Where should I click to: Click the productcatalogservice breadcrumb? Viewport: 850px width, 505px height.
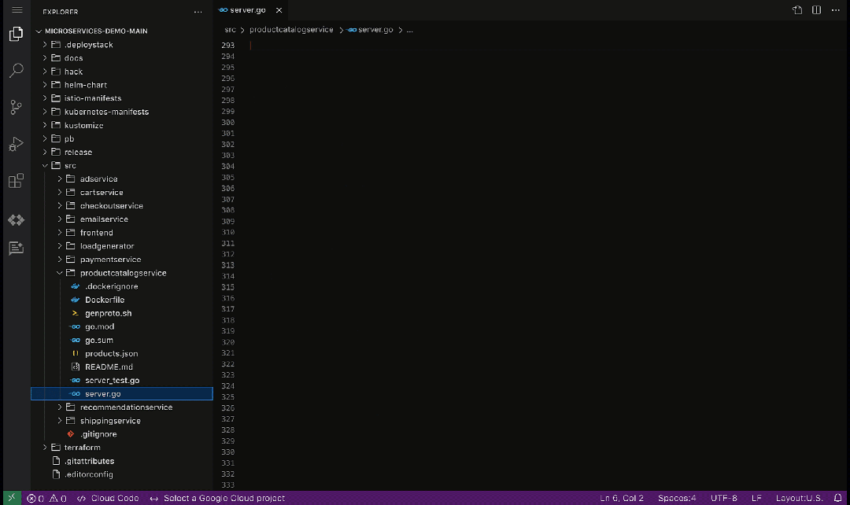(x=291, y=30)
